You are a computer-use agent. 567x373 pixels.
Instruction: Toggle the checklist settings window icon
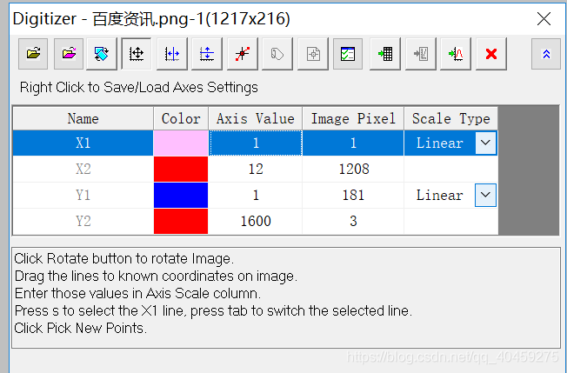click(x=348, y=54)
